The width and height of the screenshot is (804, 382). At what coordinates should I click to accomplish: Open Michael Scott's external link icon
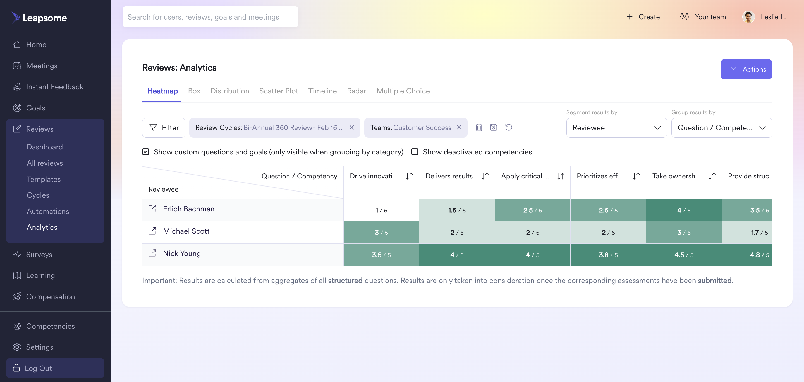click(x=152, y=231)
